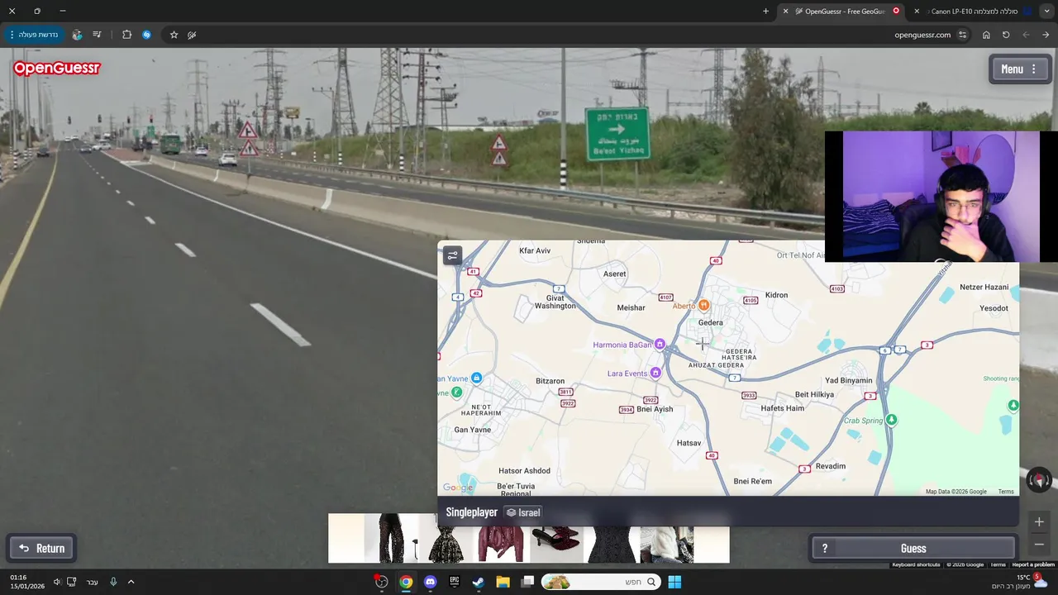The image size is (1058, 595).
Task: Click the Meishar label on map
Action: (x=631, y=307)
